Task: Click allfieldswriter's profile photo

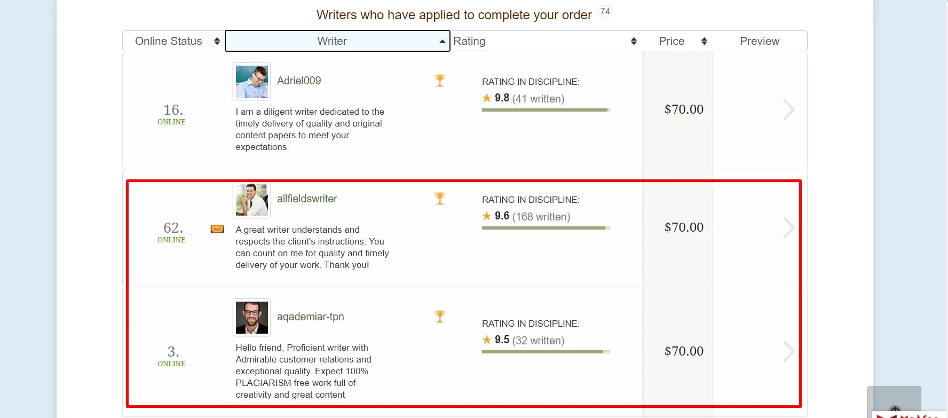Action: pyautogui.click(x=252, y=200)
